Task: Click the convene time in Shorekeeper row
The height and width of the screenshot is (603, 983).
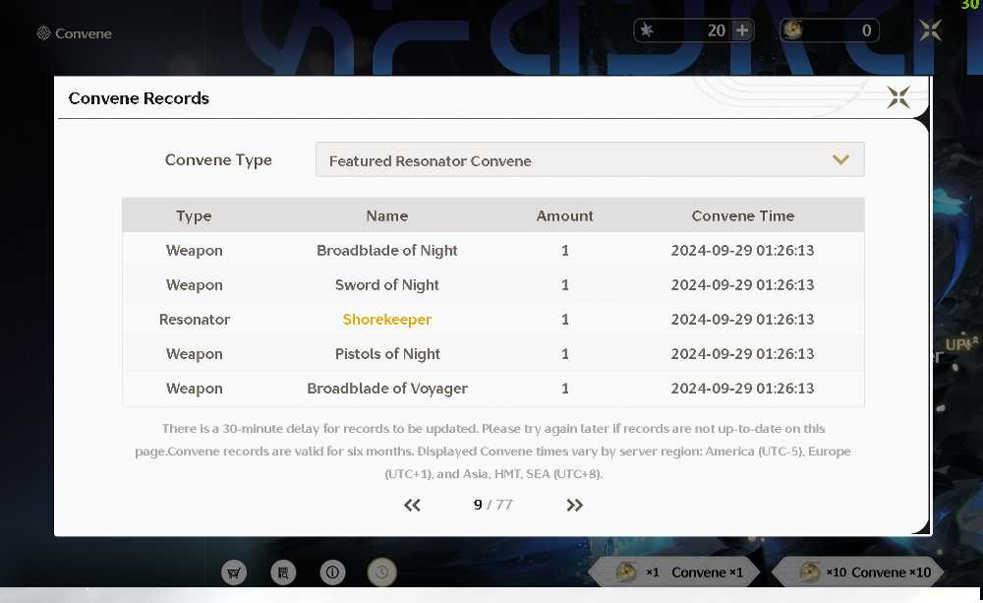Action: [742, 320]
